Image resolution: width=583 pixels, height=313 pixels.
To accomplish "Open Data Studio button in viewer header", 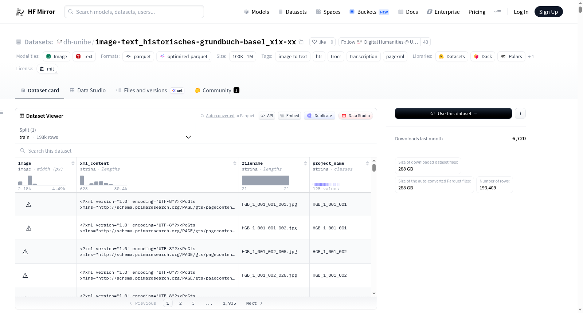I will click(x=356, y=116).
